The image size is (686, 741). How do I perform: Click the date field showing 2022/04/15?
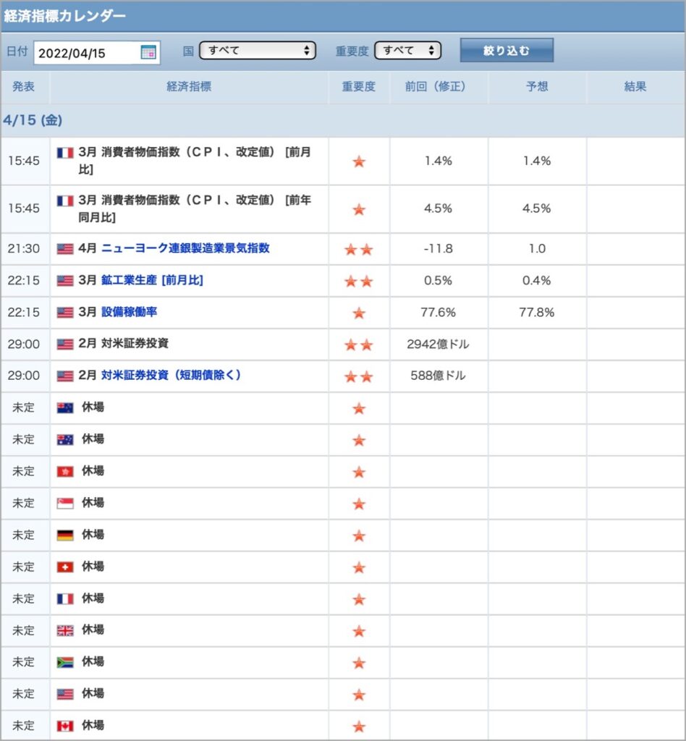tap(97, 52)
